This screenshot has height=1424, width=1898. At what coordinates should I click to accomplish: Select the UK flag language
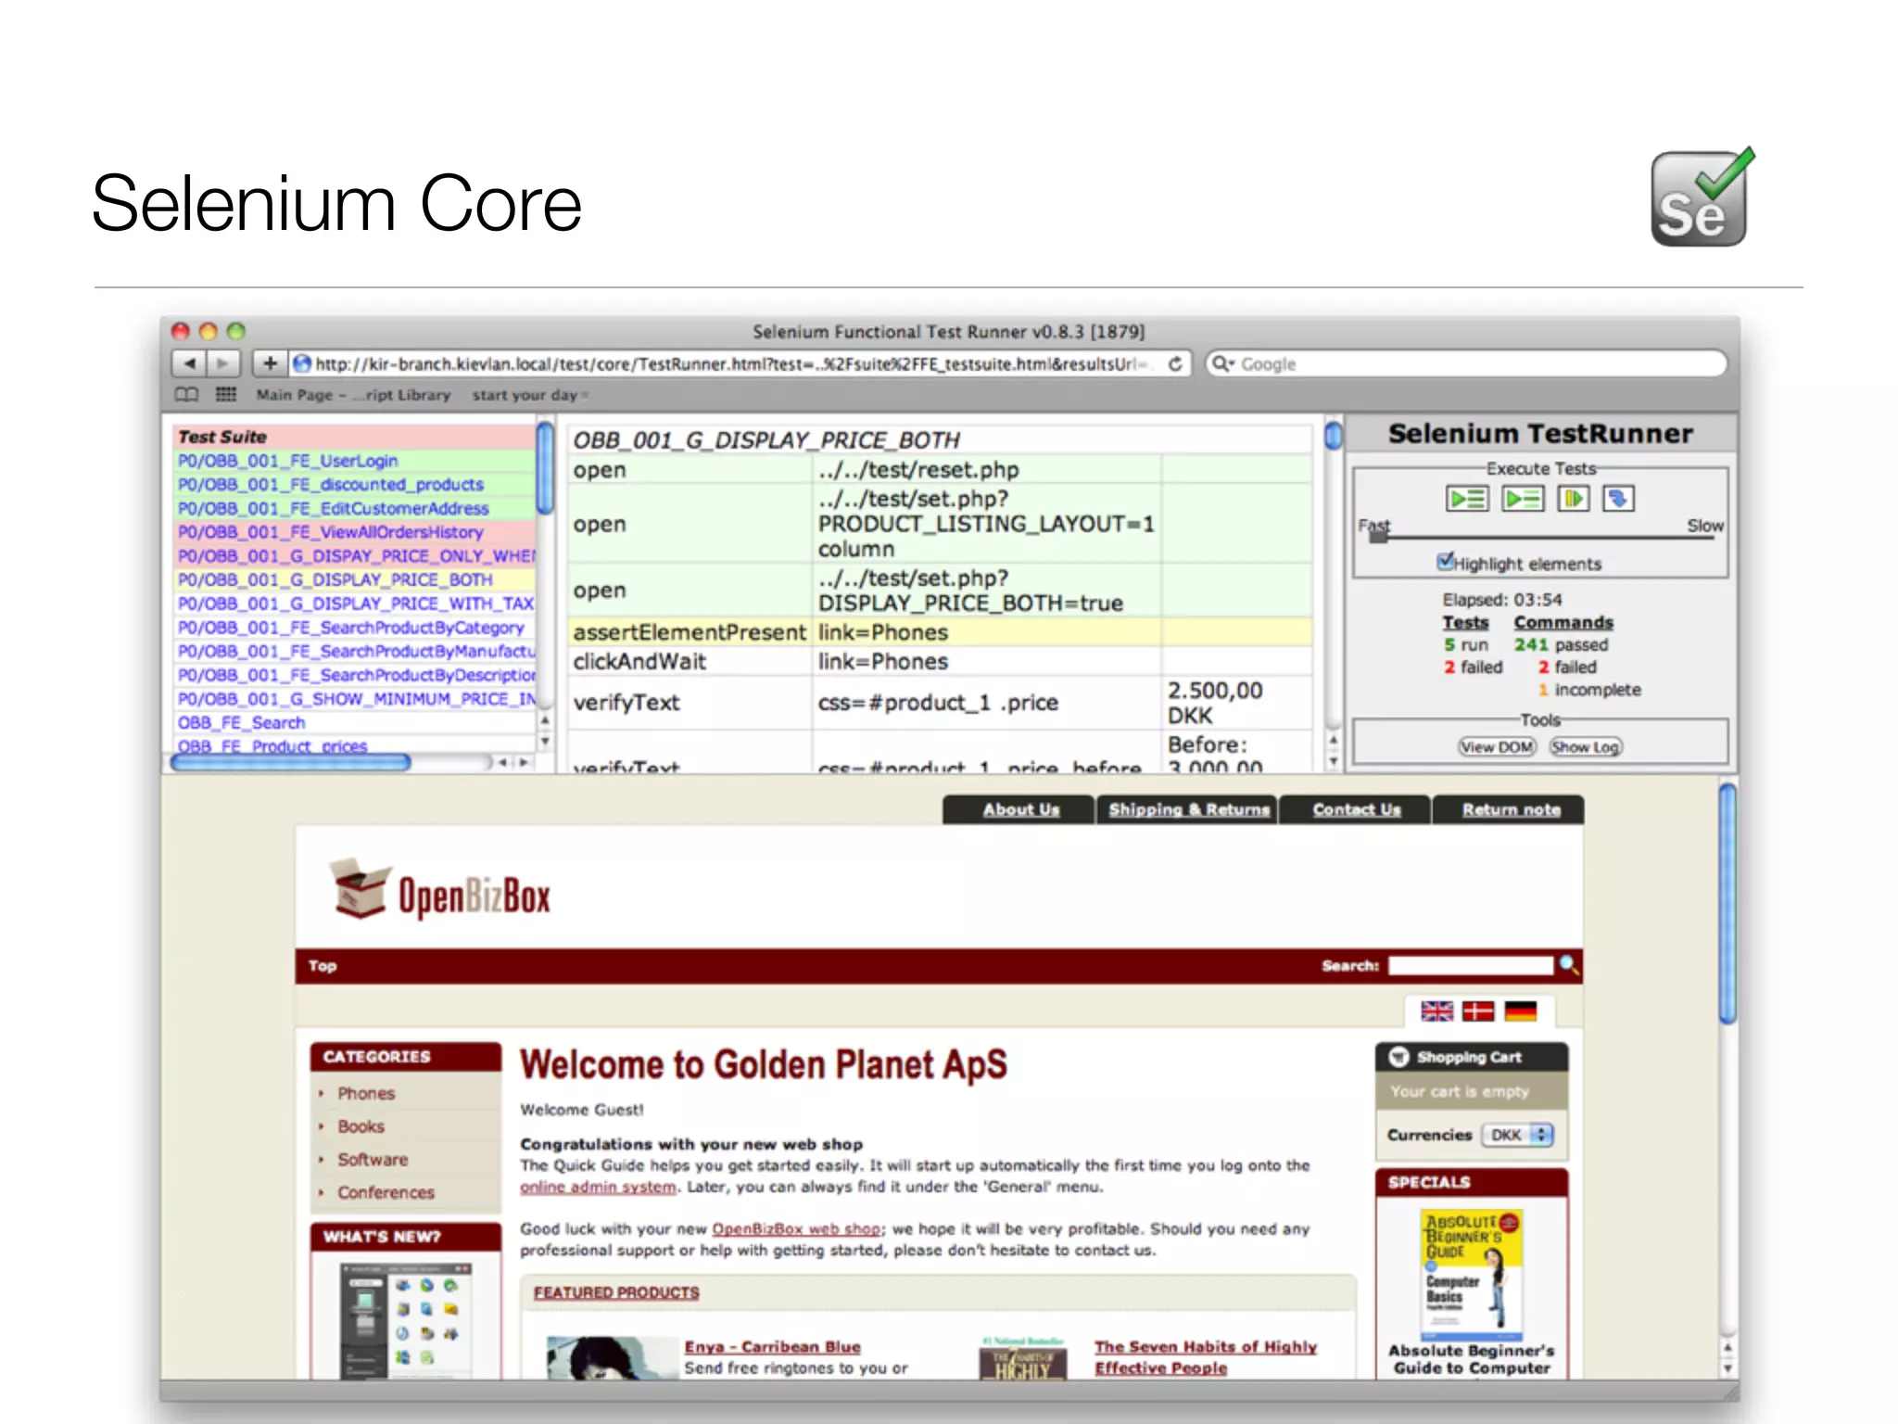tap(1436, 1011)
